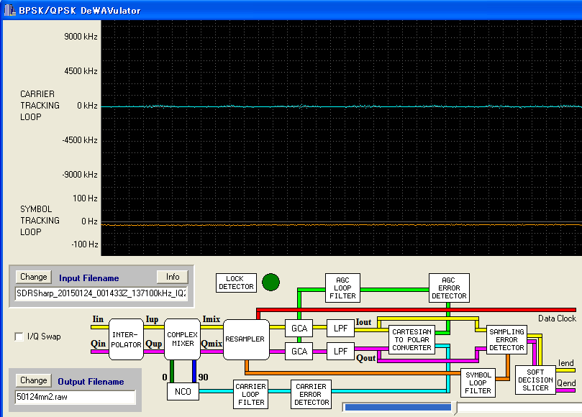Click the -4500 kHz axis label
The image size is (582, 417).
tap(80, 140)
